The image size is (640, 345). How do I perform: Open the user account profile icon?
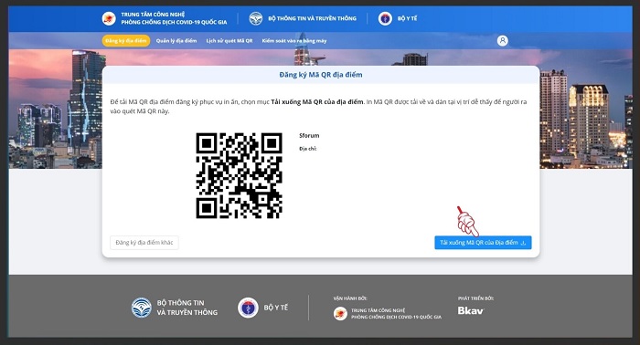pyautogui.click(x=503, y=41)
